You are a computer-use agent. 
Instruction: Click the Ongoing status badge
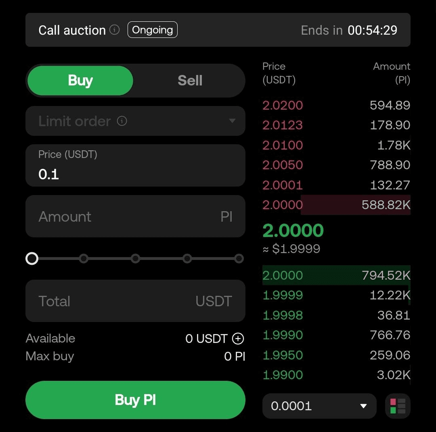(x=152, y=29)
